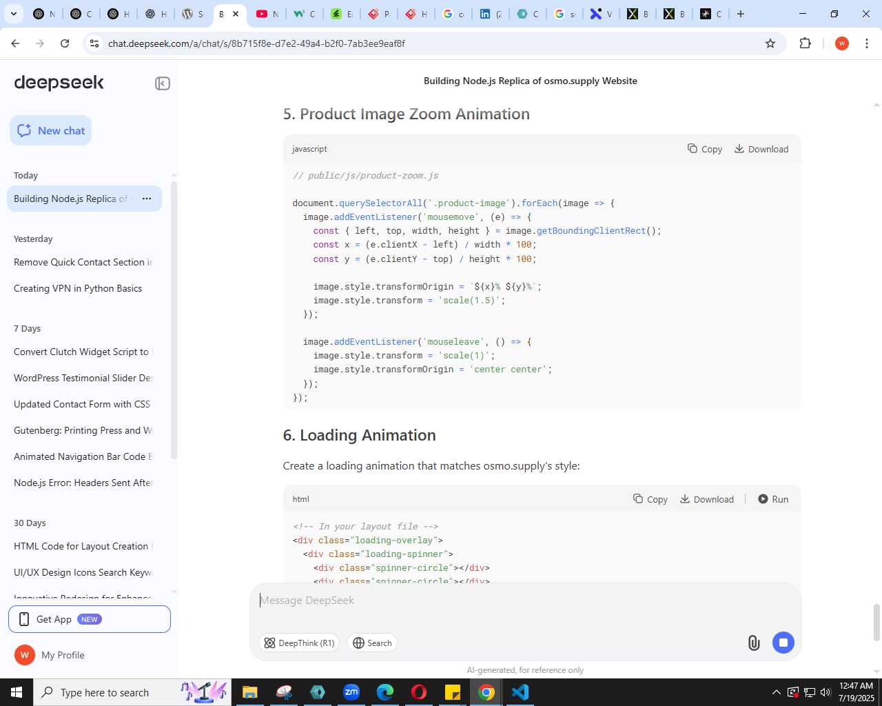Open options for Building Node.js Replica chat
The image size is (882, 706).
coord(147,199)
